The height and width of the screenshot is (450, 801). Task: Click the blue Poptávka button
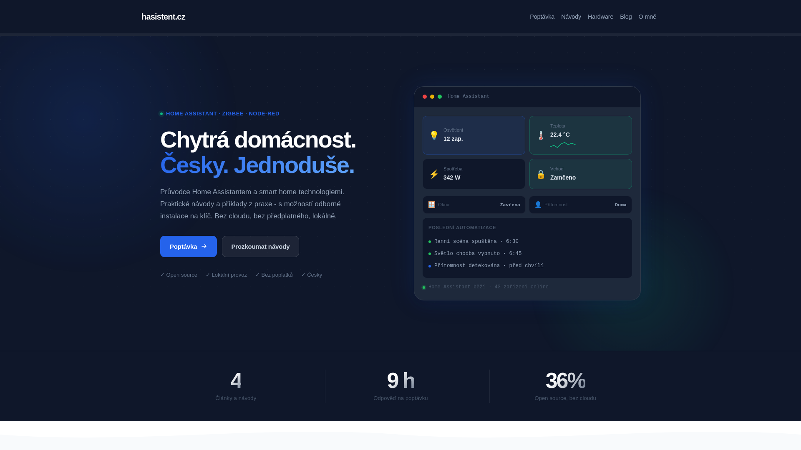point(189,246)
